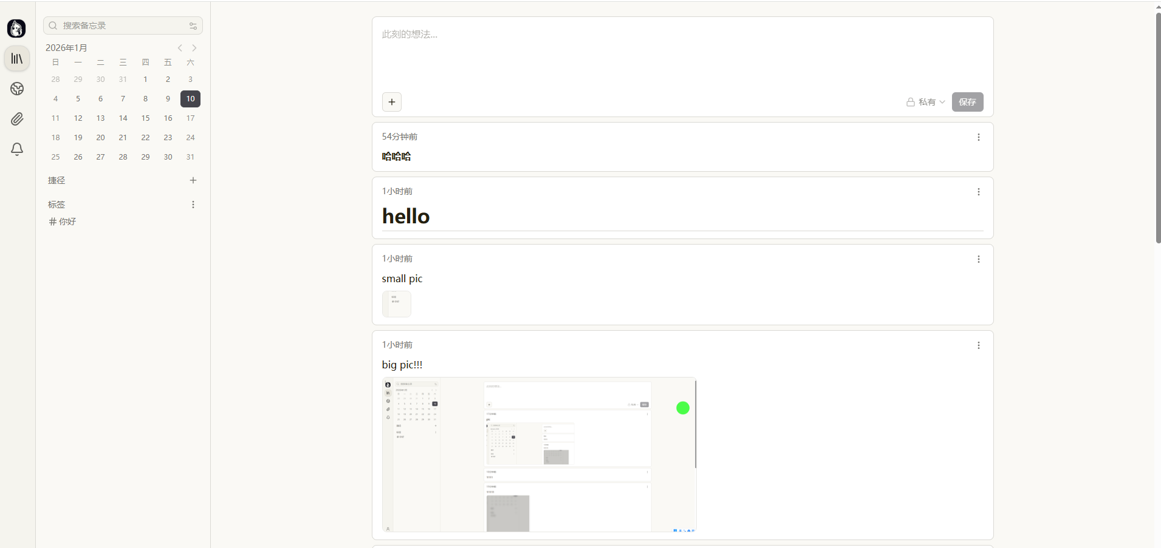Go to next month in calendar

[x=194, y=48]
